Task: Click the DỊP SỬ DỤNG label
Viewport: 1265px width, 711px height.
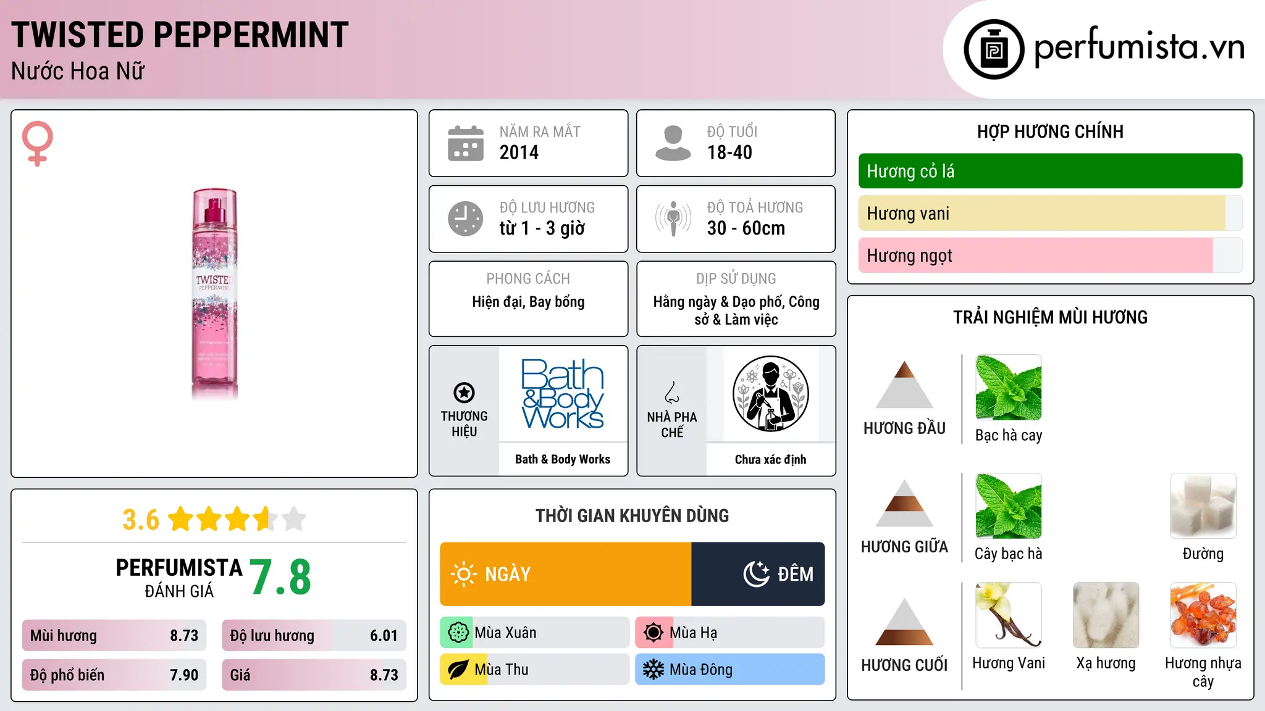Action: pos(736,279)
